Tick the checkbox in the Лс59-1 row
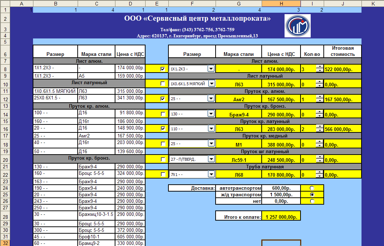This screenshot has height=246, width=384. 163,159
